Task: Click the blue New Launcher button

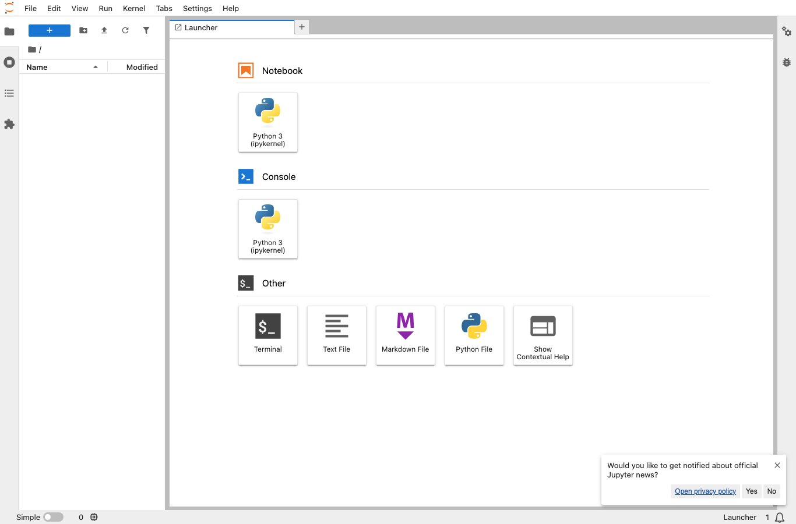Action: point(50,30)
